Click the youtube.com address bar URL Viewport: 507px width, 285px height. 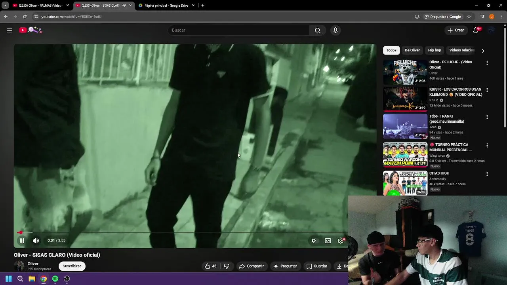pos(71,17)
